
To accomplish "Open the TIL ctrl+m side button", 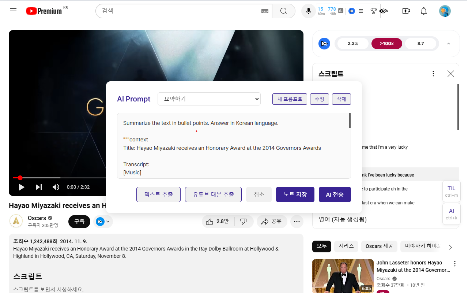I will point(452,191).
